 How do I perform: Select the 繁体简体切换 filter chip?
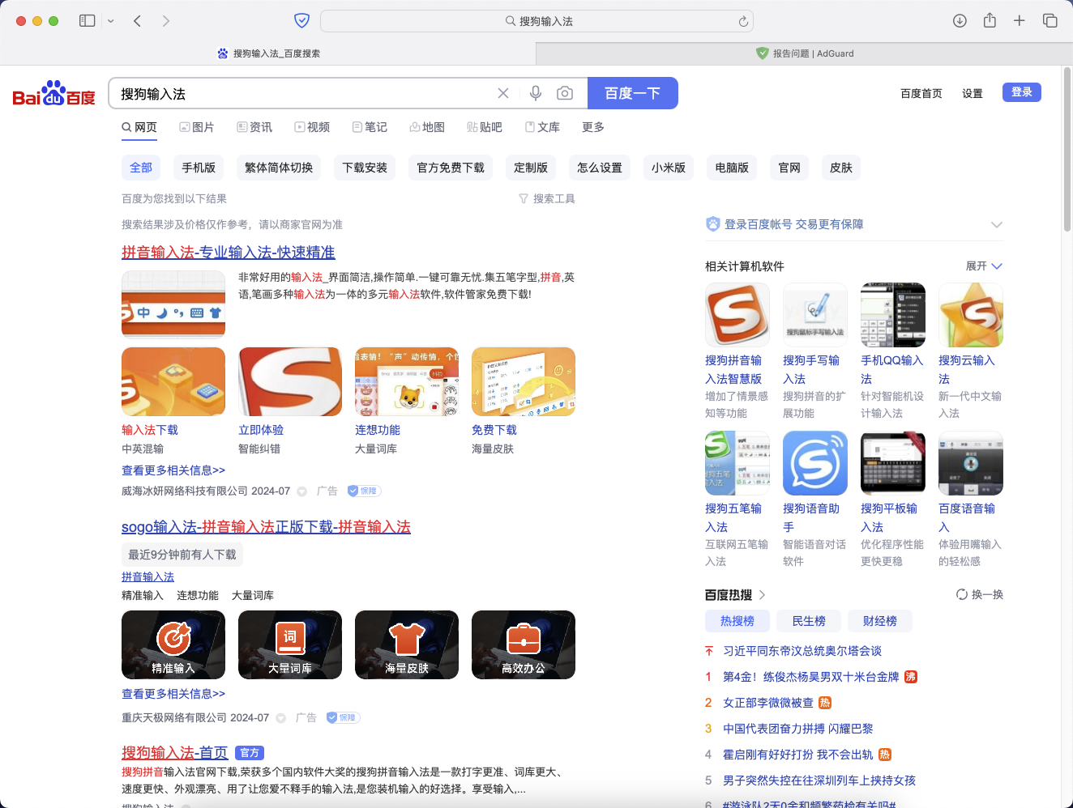point(279,168)
